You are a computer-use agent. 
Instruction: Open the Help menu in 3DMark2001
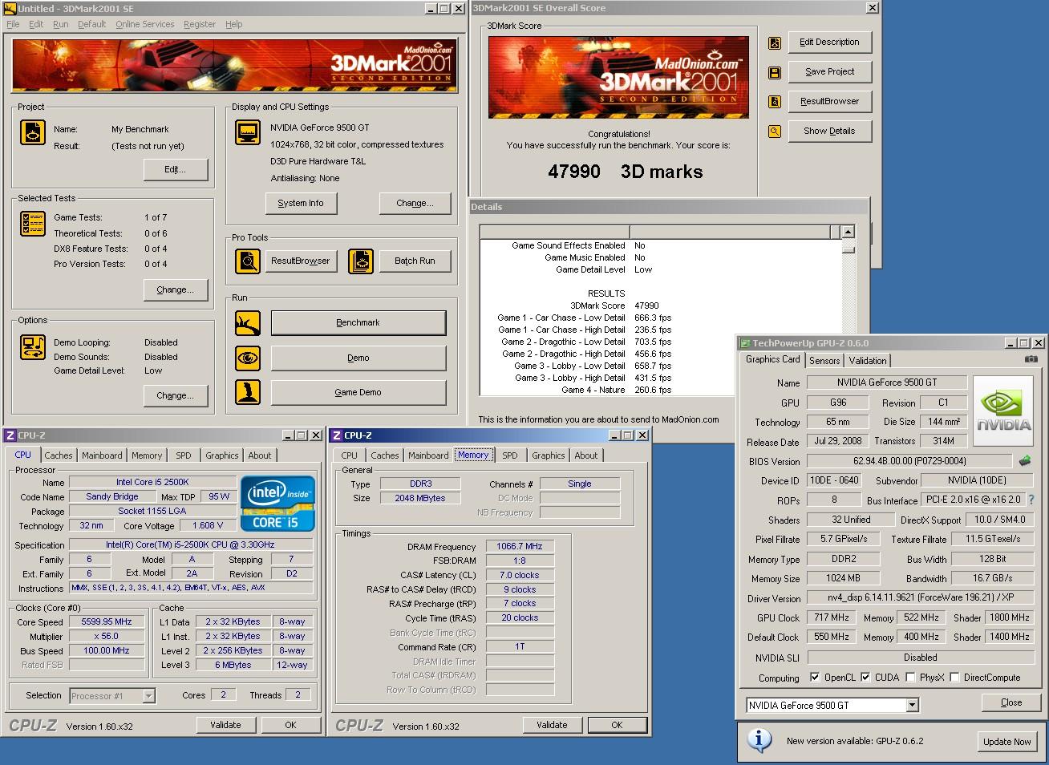(233, 24)
